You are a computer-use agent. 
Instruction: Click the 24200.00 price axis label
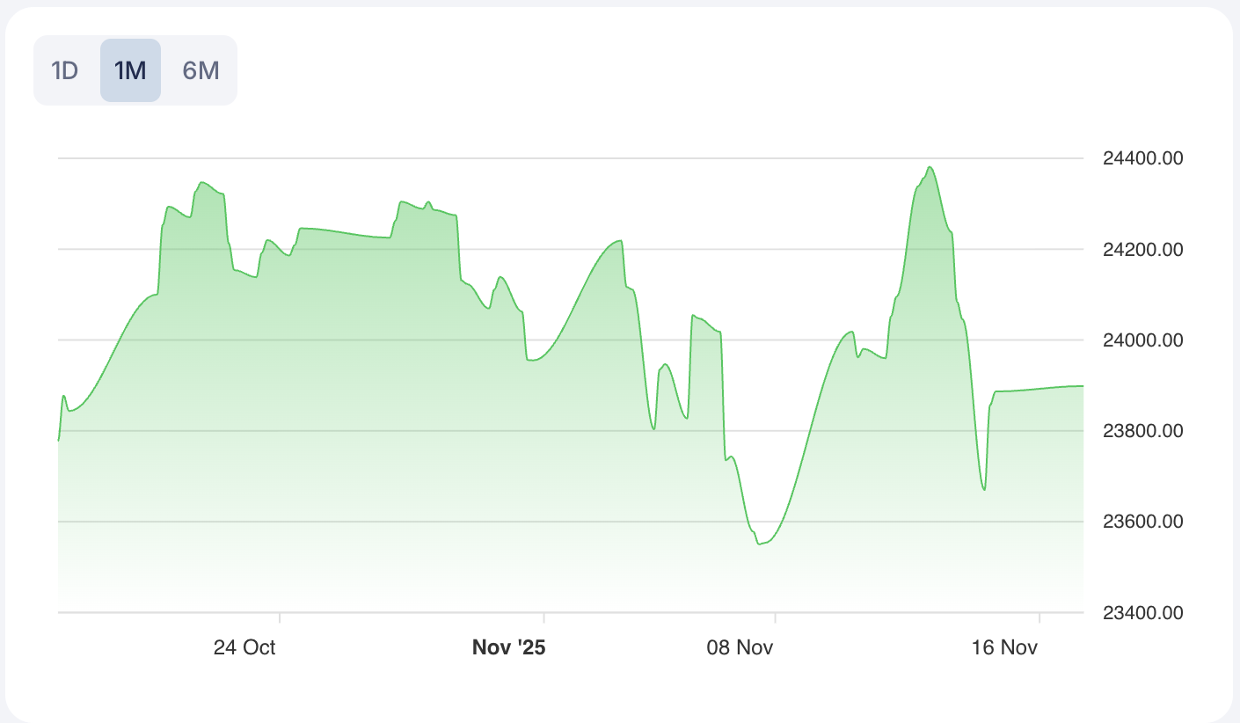point(1142,250)
